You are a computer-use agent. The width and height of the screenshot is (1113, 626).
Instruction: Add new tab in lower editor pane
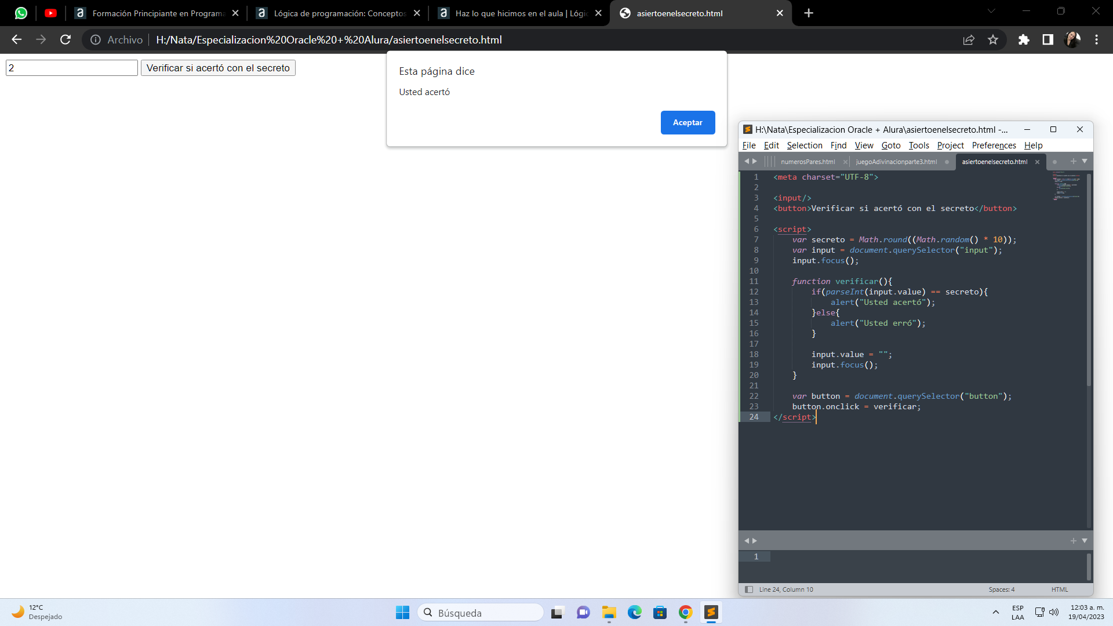(x=1073, y=541)
